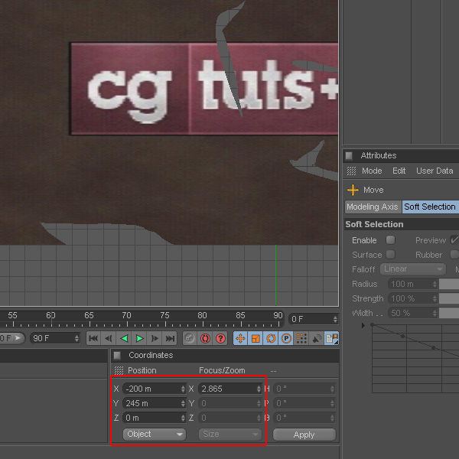
Task: Click Position Y field stepper arrows
Action: (183, 403)
